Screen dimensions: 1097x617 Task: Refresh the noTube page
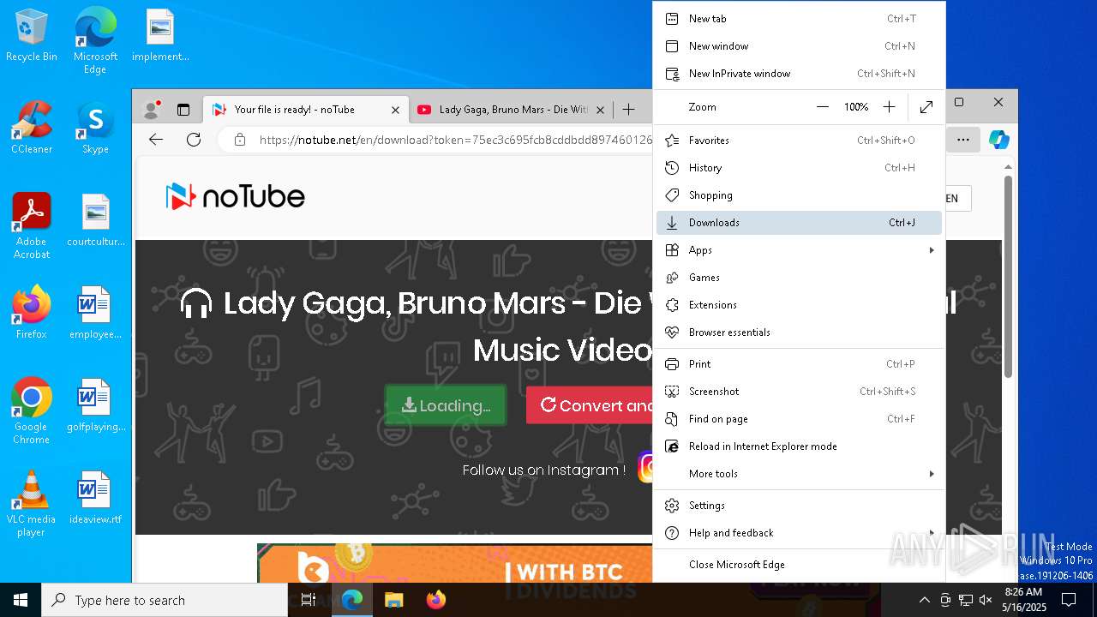click(194, 140)
